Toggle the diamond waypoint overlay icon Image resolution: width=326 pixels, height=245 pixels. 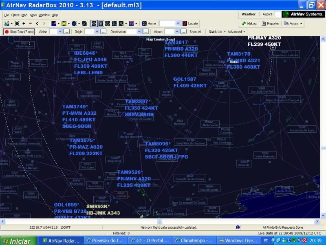click(x=108, y=24)
